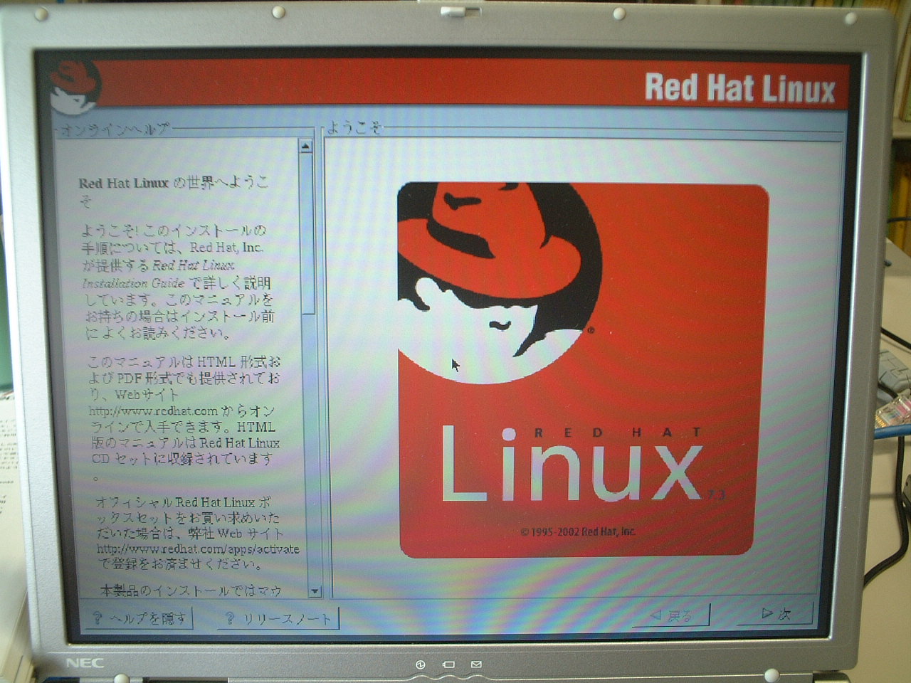This screenshot has height=683, width=911.
Task: Click the 'Installation Guide' italic text
Action: (x=134, y=283)
